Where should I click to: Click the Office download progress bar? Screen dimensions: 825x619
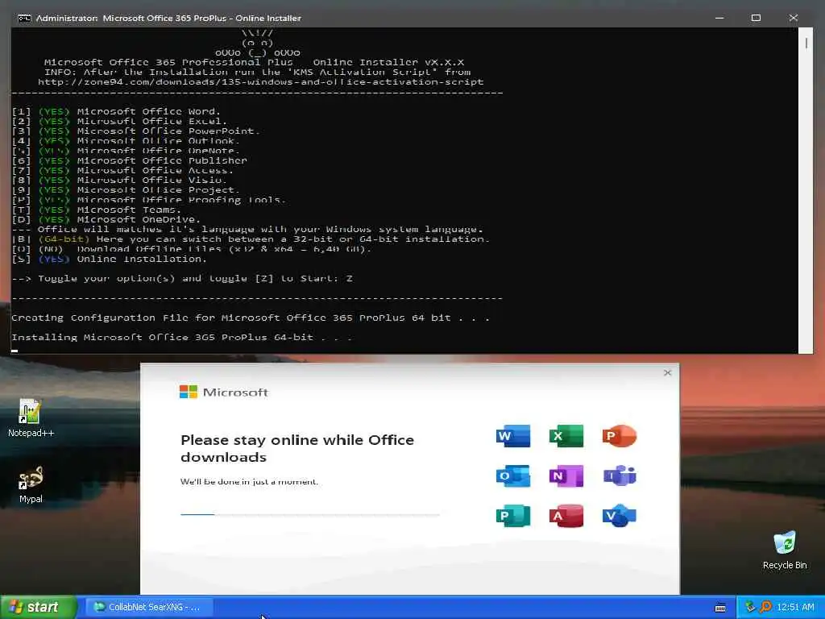(x=310, y=514)
